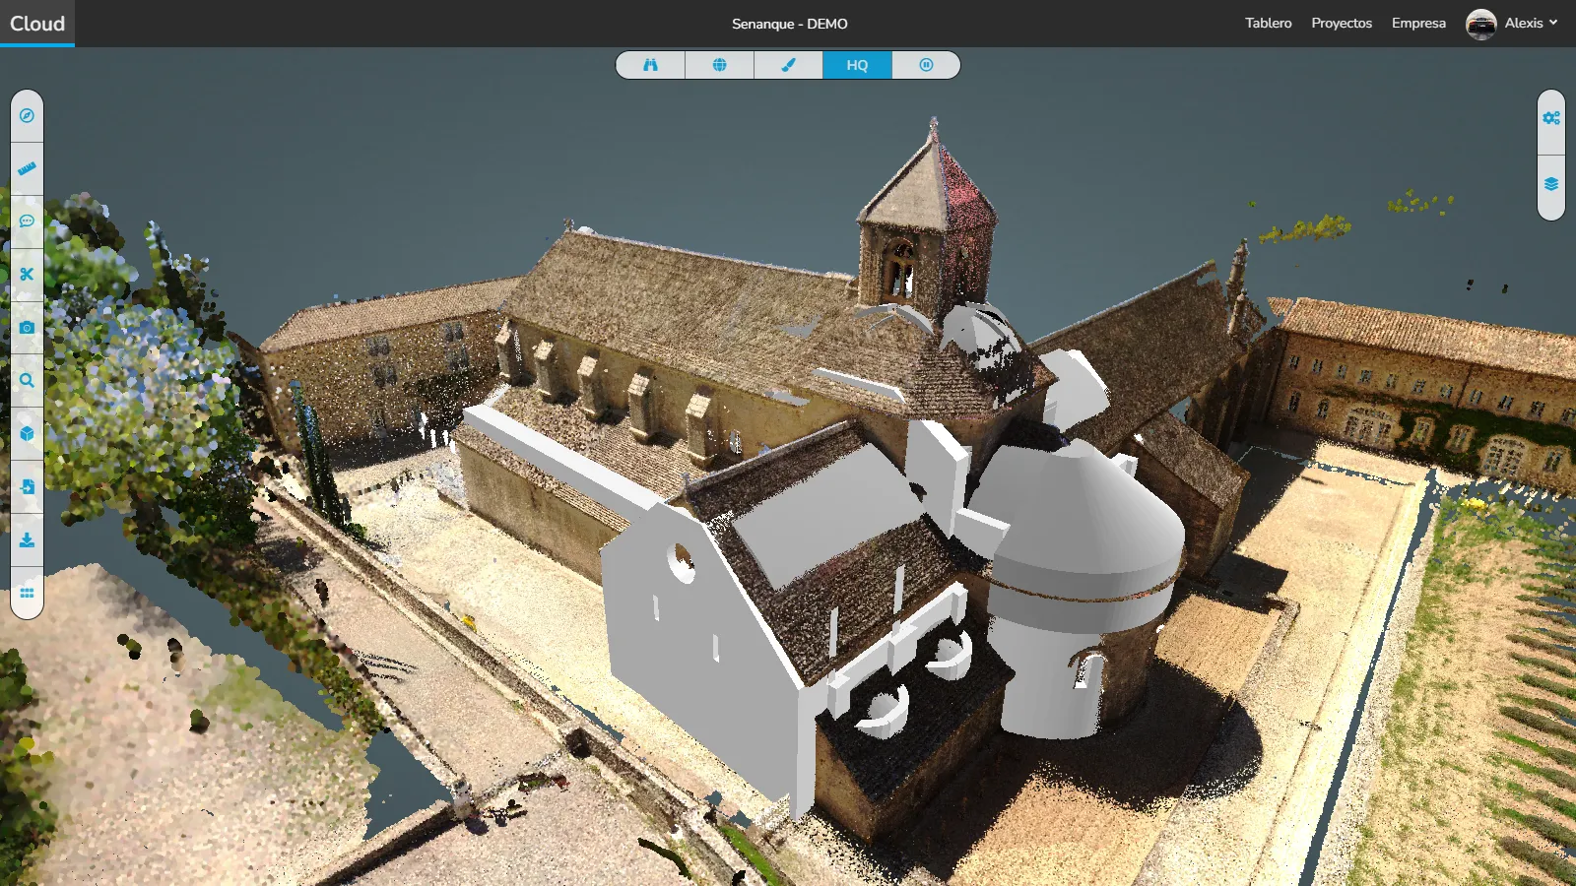This screenshot has height=886, width=1576.
Task: Open Proyectos menu item
Action: coord(1342,23)
